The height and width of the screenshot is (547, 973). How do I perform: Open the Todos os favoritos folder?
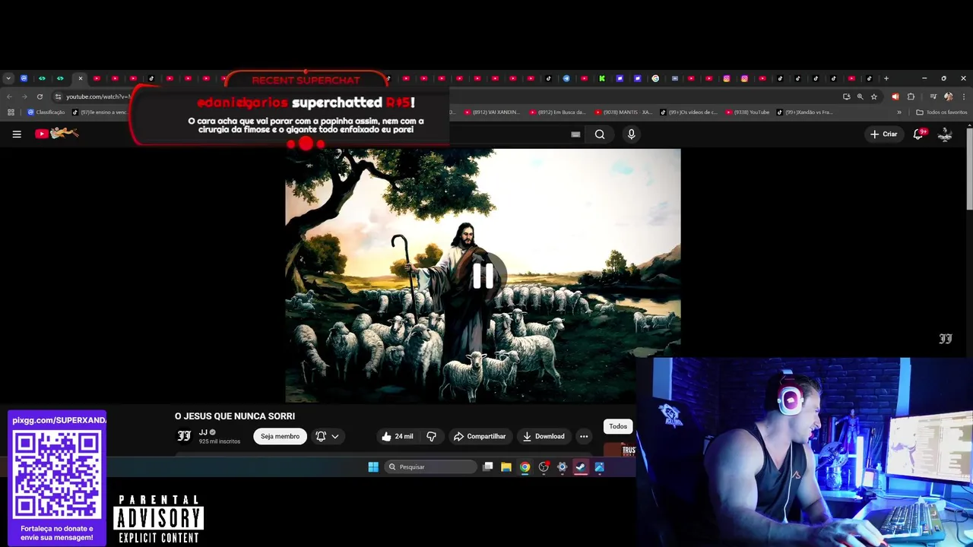[x=942, y=112]
